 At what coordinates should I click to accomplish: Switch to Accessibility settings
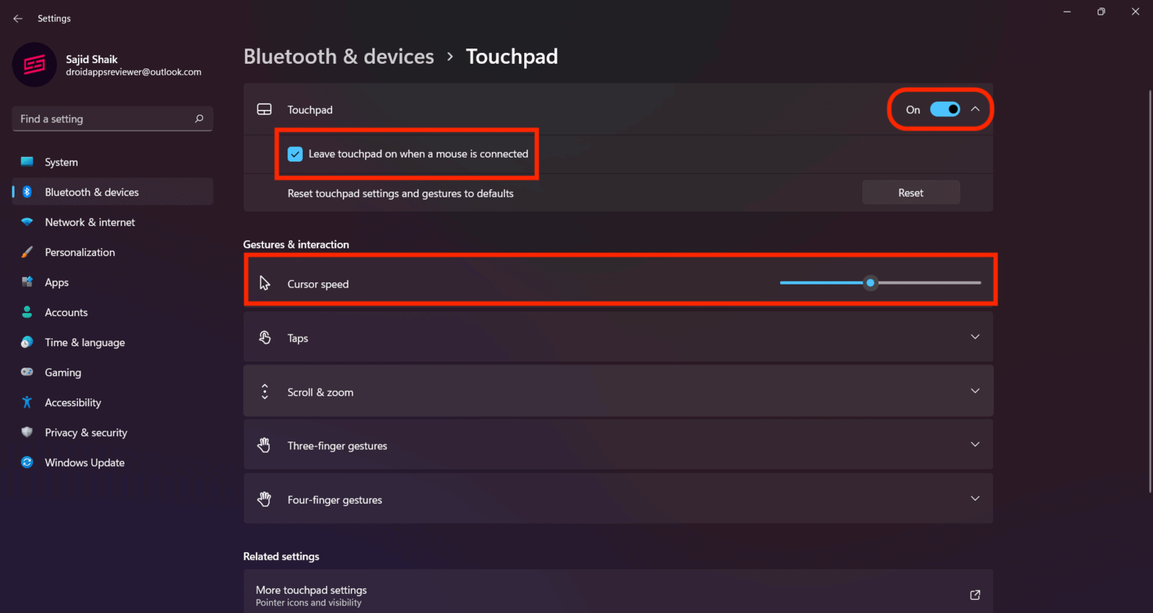[x=72, y=402]
